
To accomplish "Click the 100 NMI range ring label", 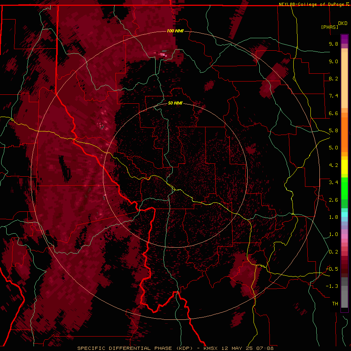I will point(175,31).
